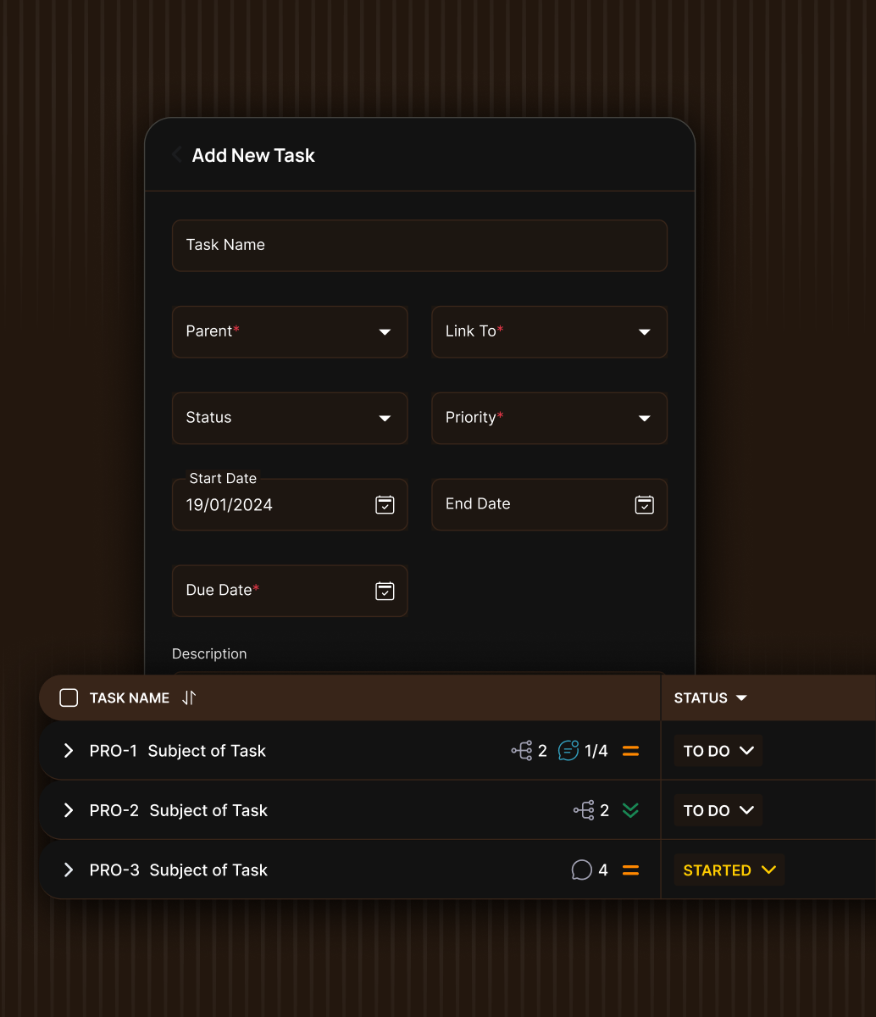Click the End Date field text
The image size is (876, 1017).
478,503
